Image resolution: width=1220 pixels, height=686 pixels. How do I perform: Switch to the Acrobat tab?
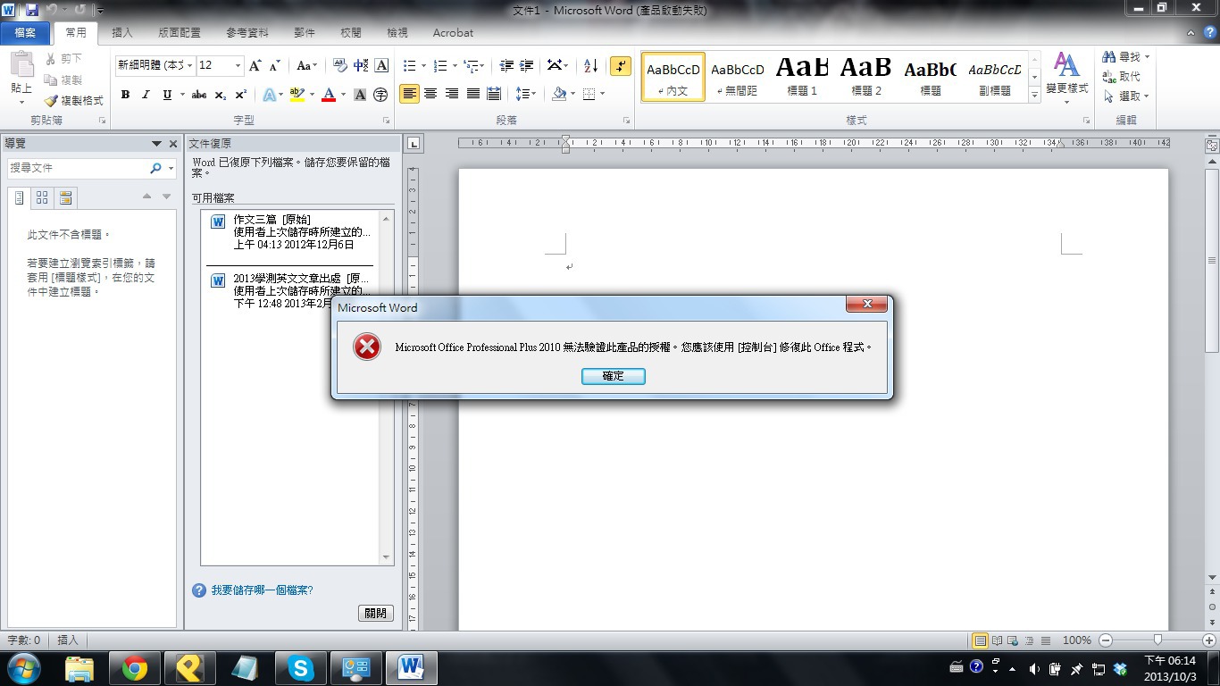453,33
